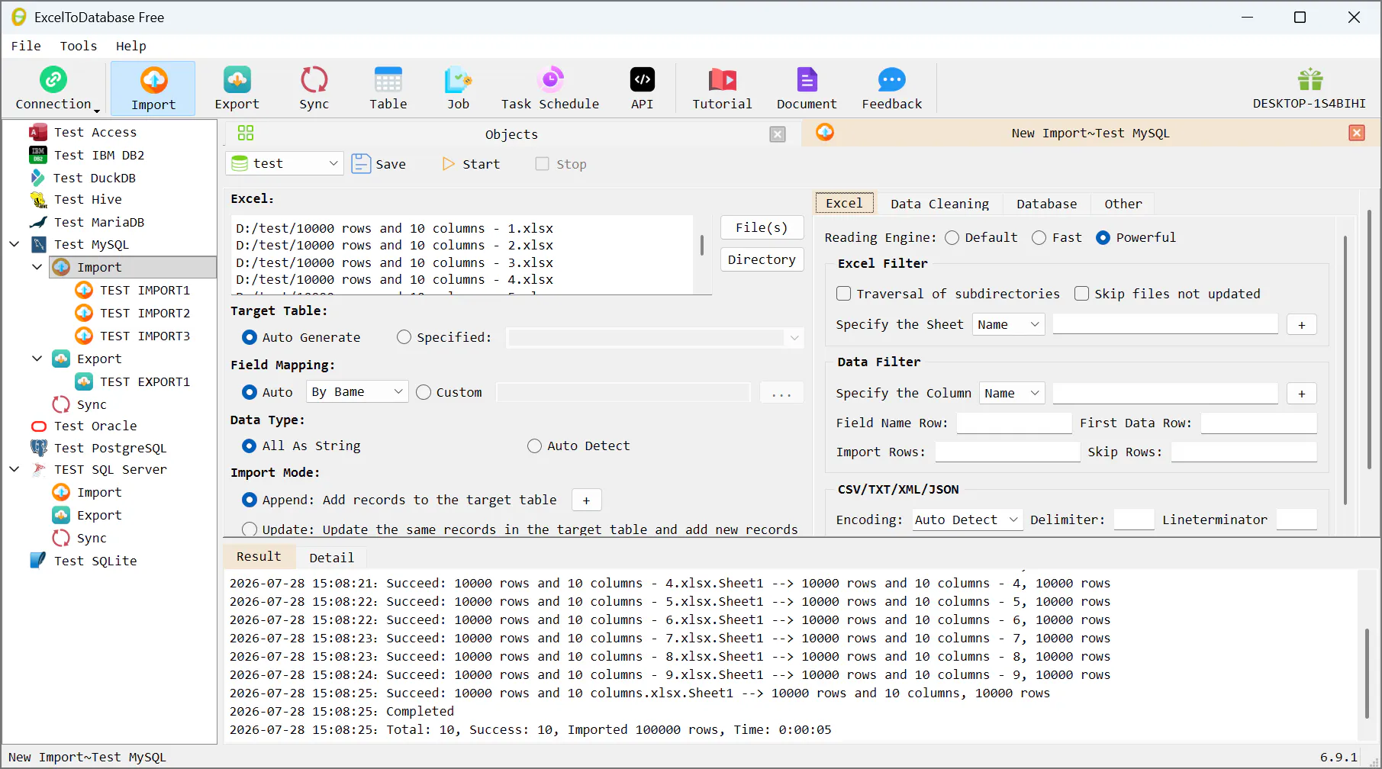Click the Field Name Row input
1382x769 pixels.
pos(1014,423)
